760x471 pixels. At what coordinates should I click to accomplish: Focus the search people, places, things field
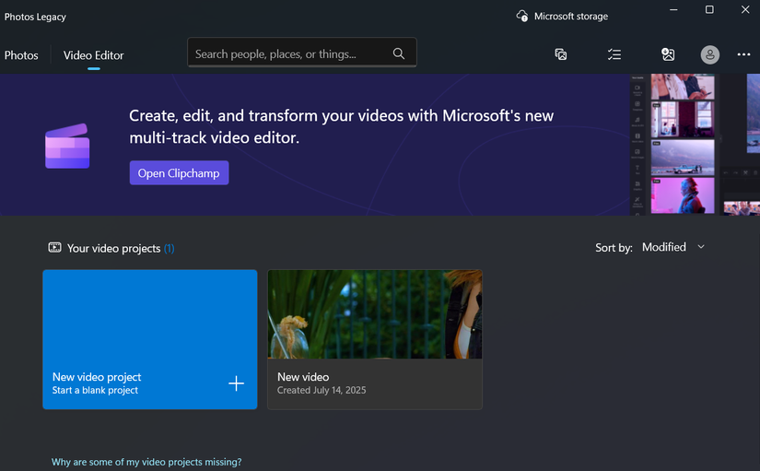coord(287,53)
